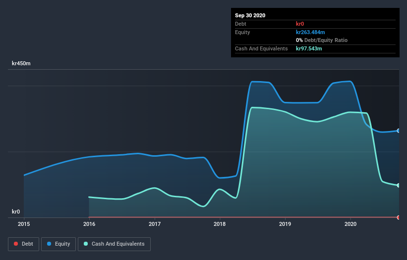Click the kr263.484m equity value
Viewport: 407px width, 260px height.
(x=310, y=32)
